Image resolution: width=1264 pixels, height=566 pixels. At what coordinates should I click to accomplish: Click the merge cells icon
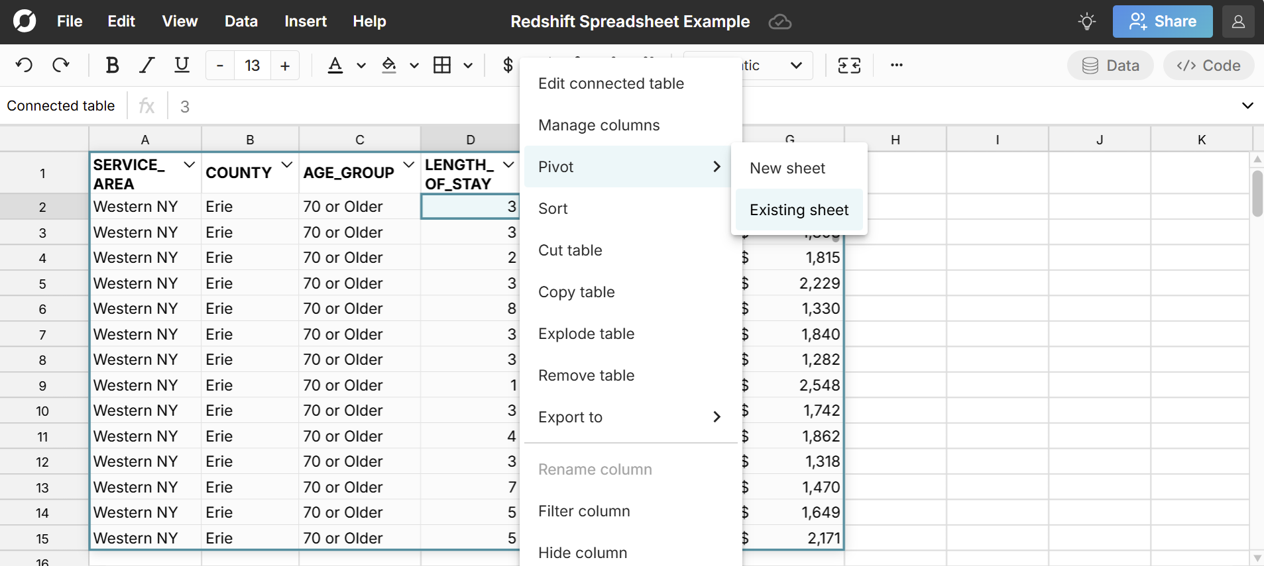pos(849,66)
